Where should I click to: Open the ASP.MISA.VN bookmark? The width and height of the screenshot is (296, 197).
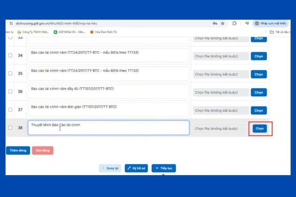(x=70, y=32)
